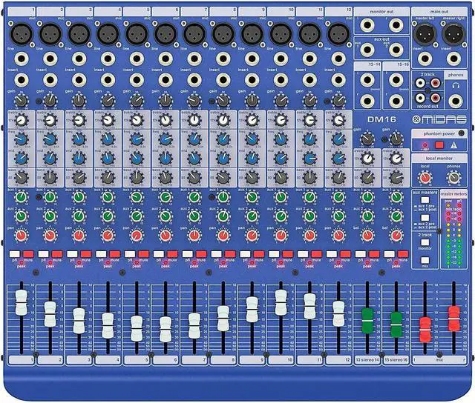The image size is (475, 403).
Task: Click the headphones icon under phones
Action: click(456, 86)
